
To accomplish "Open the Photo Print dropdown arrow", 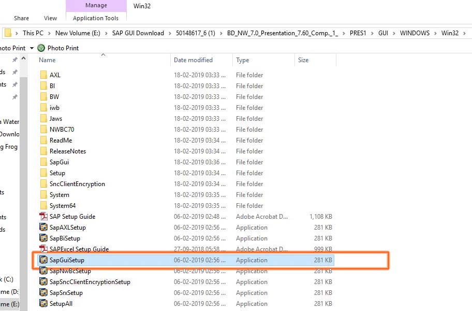I will pyautogui.click(x=32, y=48).
